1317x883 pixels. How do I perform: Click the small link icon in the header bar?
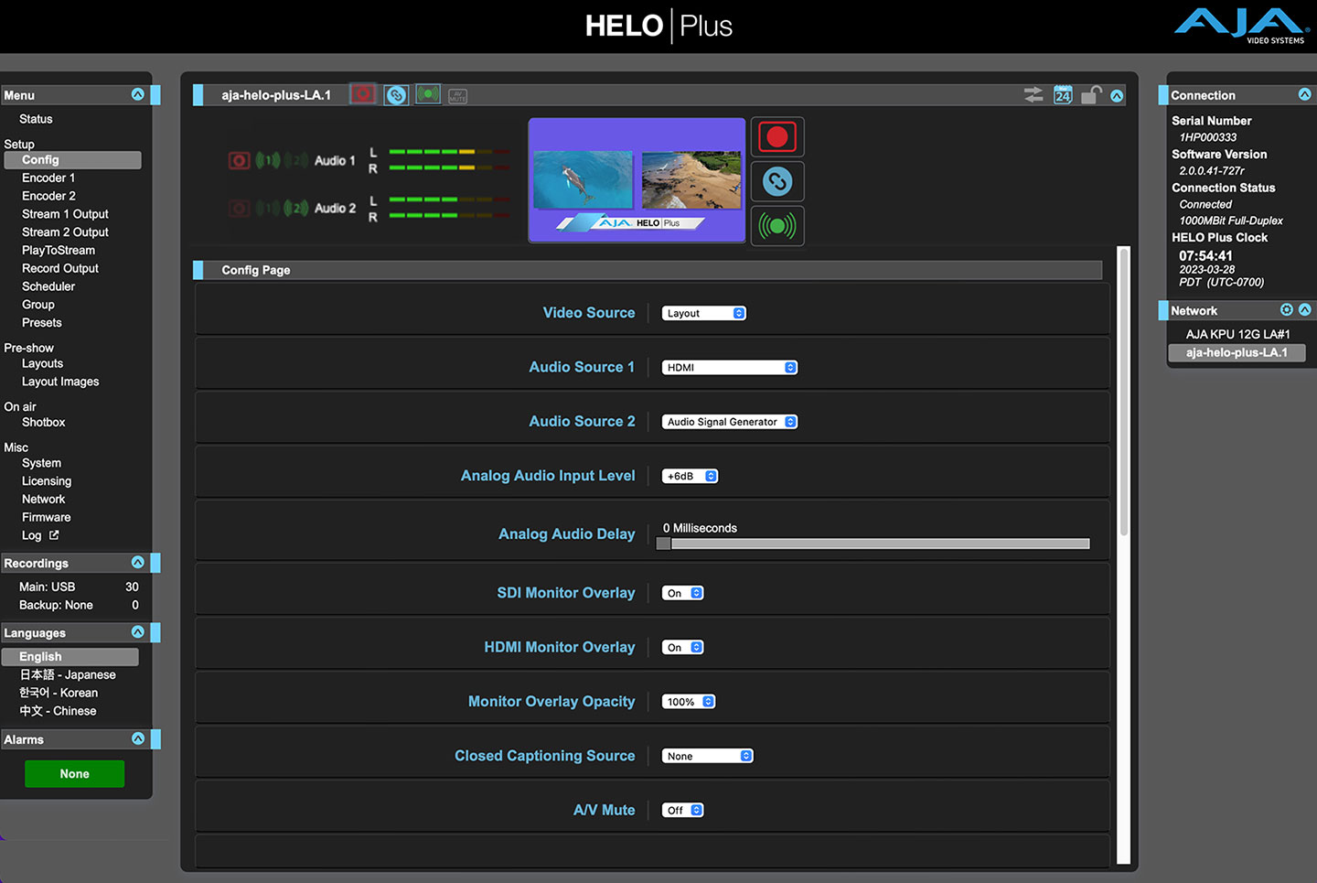(x=396, y=94)
